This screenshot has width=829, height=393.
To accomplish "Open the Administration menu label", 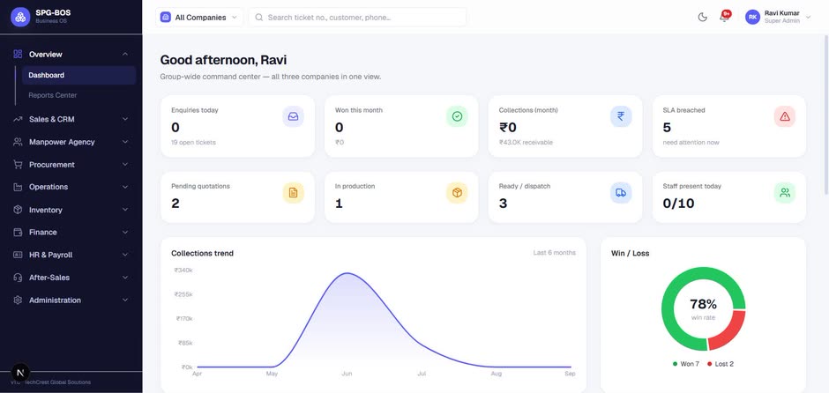I will click(55, 300).
